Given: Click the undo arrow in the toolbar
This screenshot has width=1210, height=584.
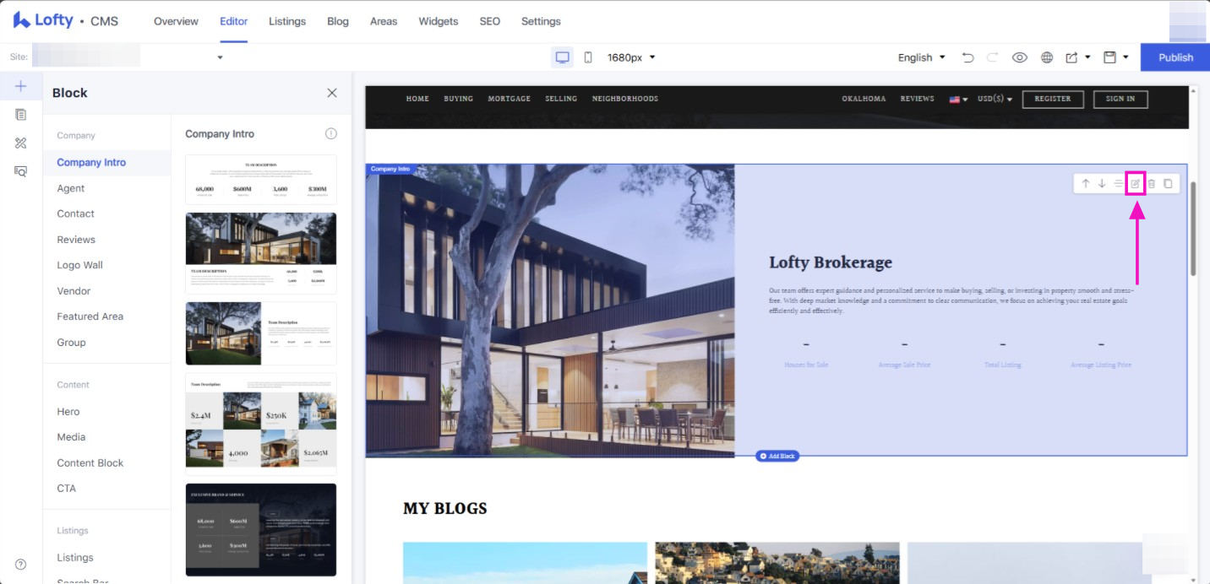Looking at the screenshot, I should coord(968,57).
